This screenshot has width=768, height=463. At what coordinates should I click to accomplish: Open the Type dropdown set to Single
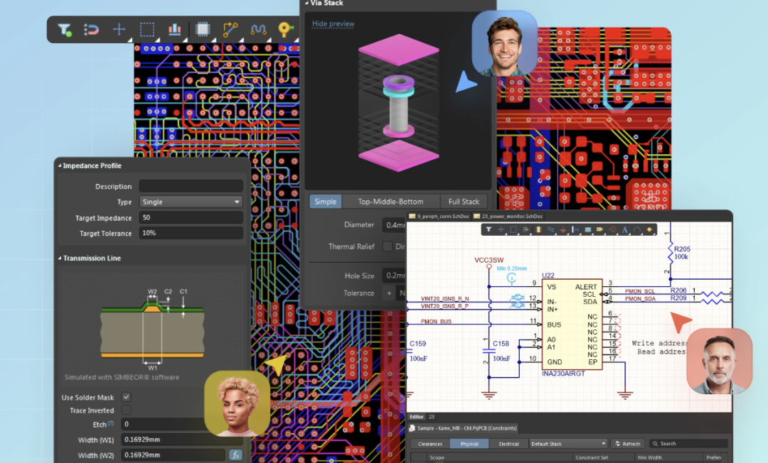(191, 202)
